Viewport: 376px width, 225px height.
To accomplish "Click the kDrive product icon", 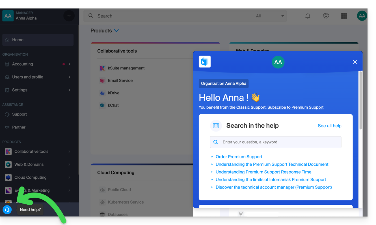I will (102, 93).
